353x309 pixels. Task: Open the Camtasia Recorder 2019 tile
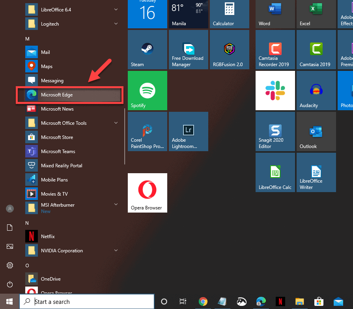275,50
